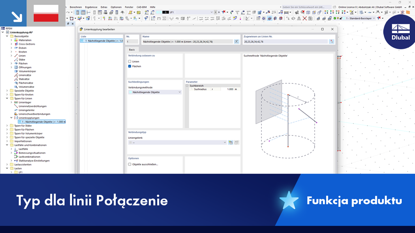Select the Nächstliegende Objekte list entry

[102, 41]
